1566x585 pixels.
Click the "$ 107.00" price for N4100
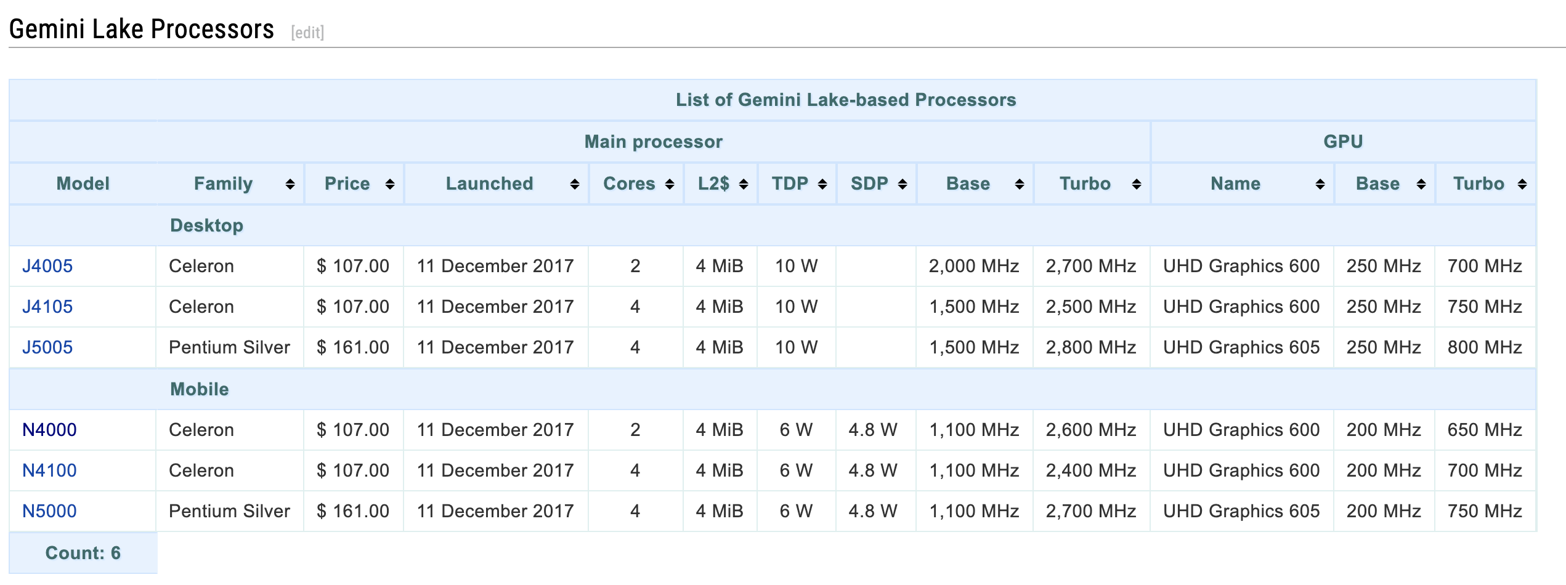[353, 470]
